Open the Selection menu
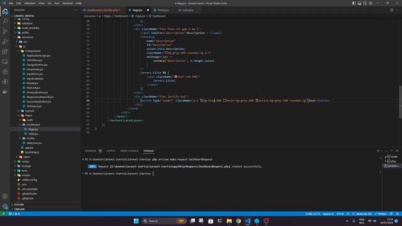The image size is (402, 226). [30, 3]
